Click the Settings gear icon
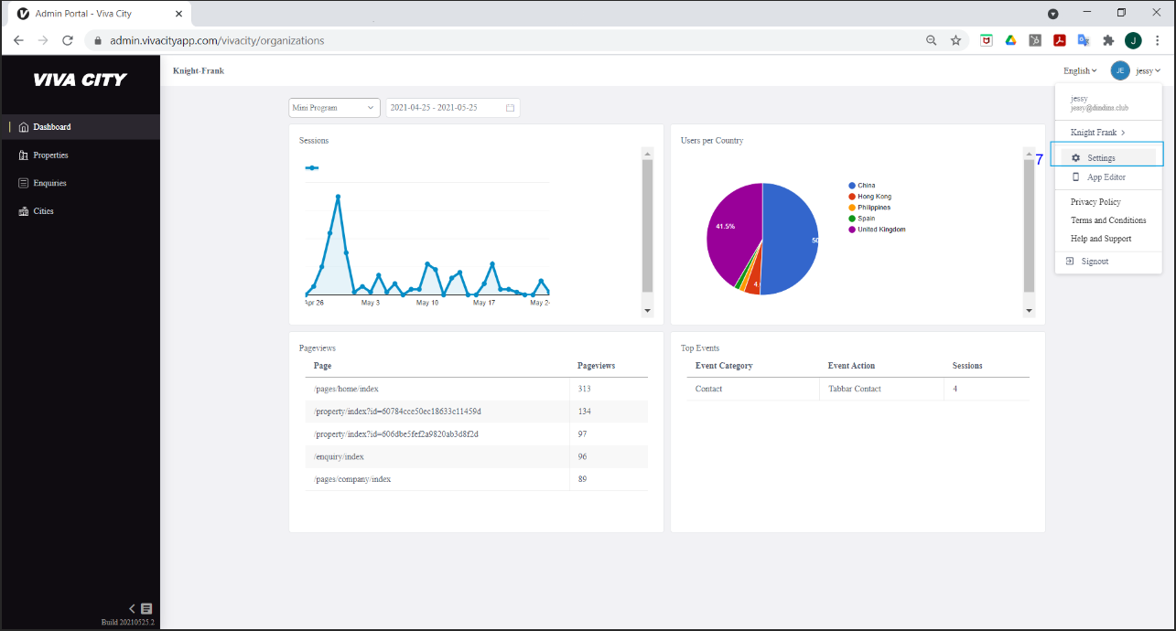Image resolution: width=1176 pixels, height=631 pixels. (1076, 158)
